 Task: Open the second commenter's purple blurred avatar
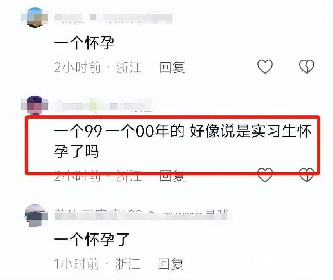[35, 105]
